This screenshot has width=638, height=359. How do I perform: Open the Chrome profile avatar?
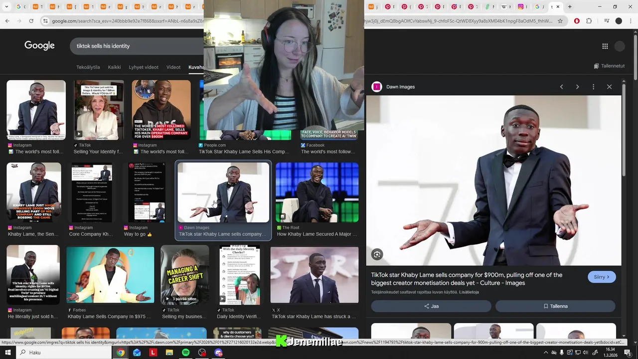pyautogui.click(x=619, y=21)
